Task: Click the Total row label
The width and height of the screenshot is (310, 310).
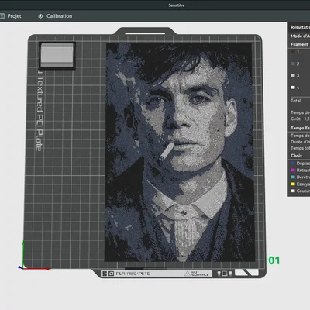Action: (296, 101)
